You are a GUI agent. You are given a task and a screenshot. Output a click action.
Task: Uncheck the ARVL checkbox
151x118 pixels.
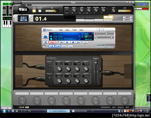point(83,34)
